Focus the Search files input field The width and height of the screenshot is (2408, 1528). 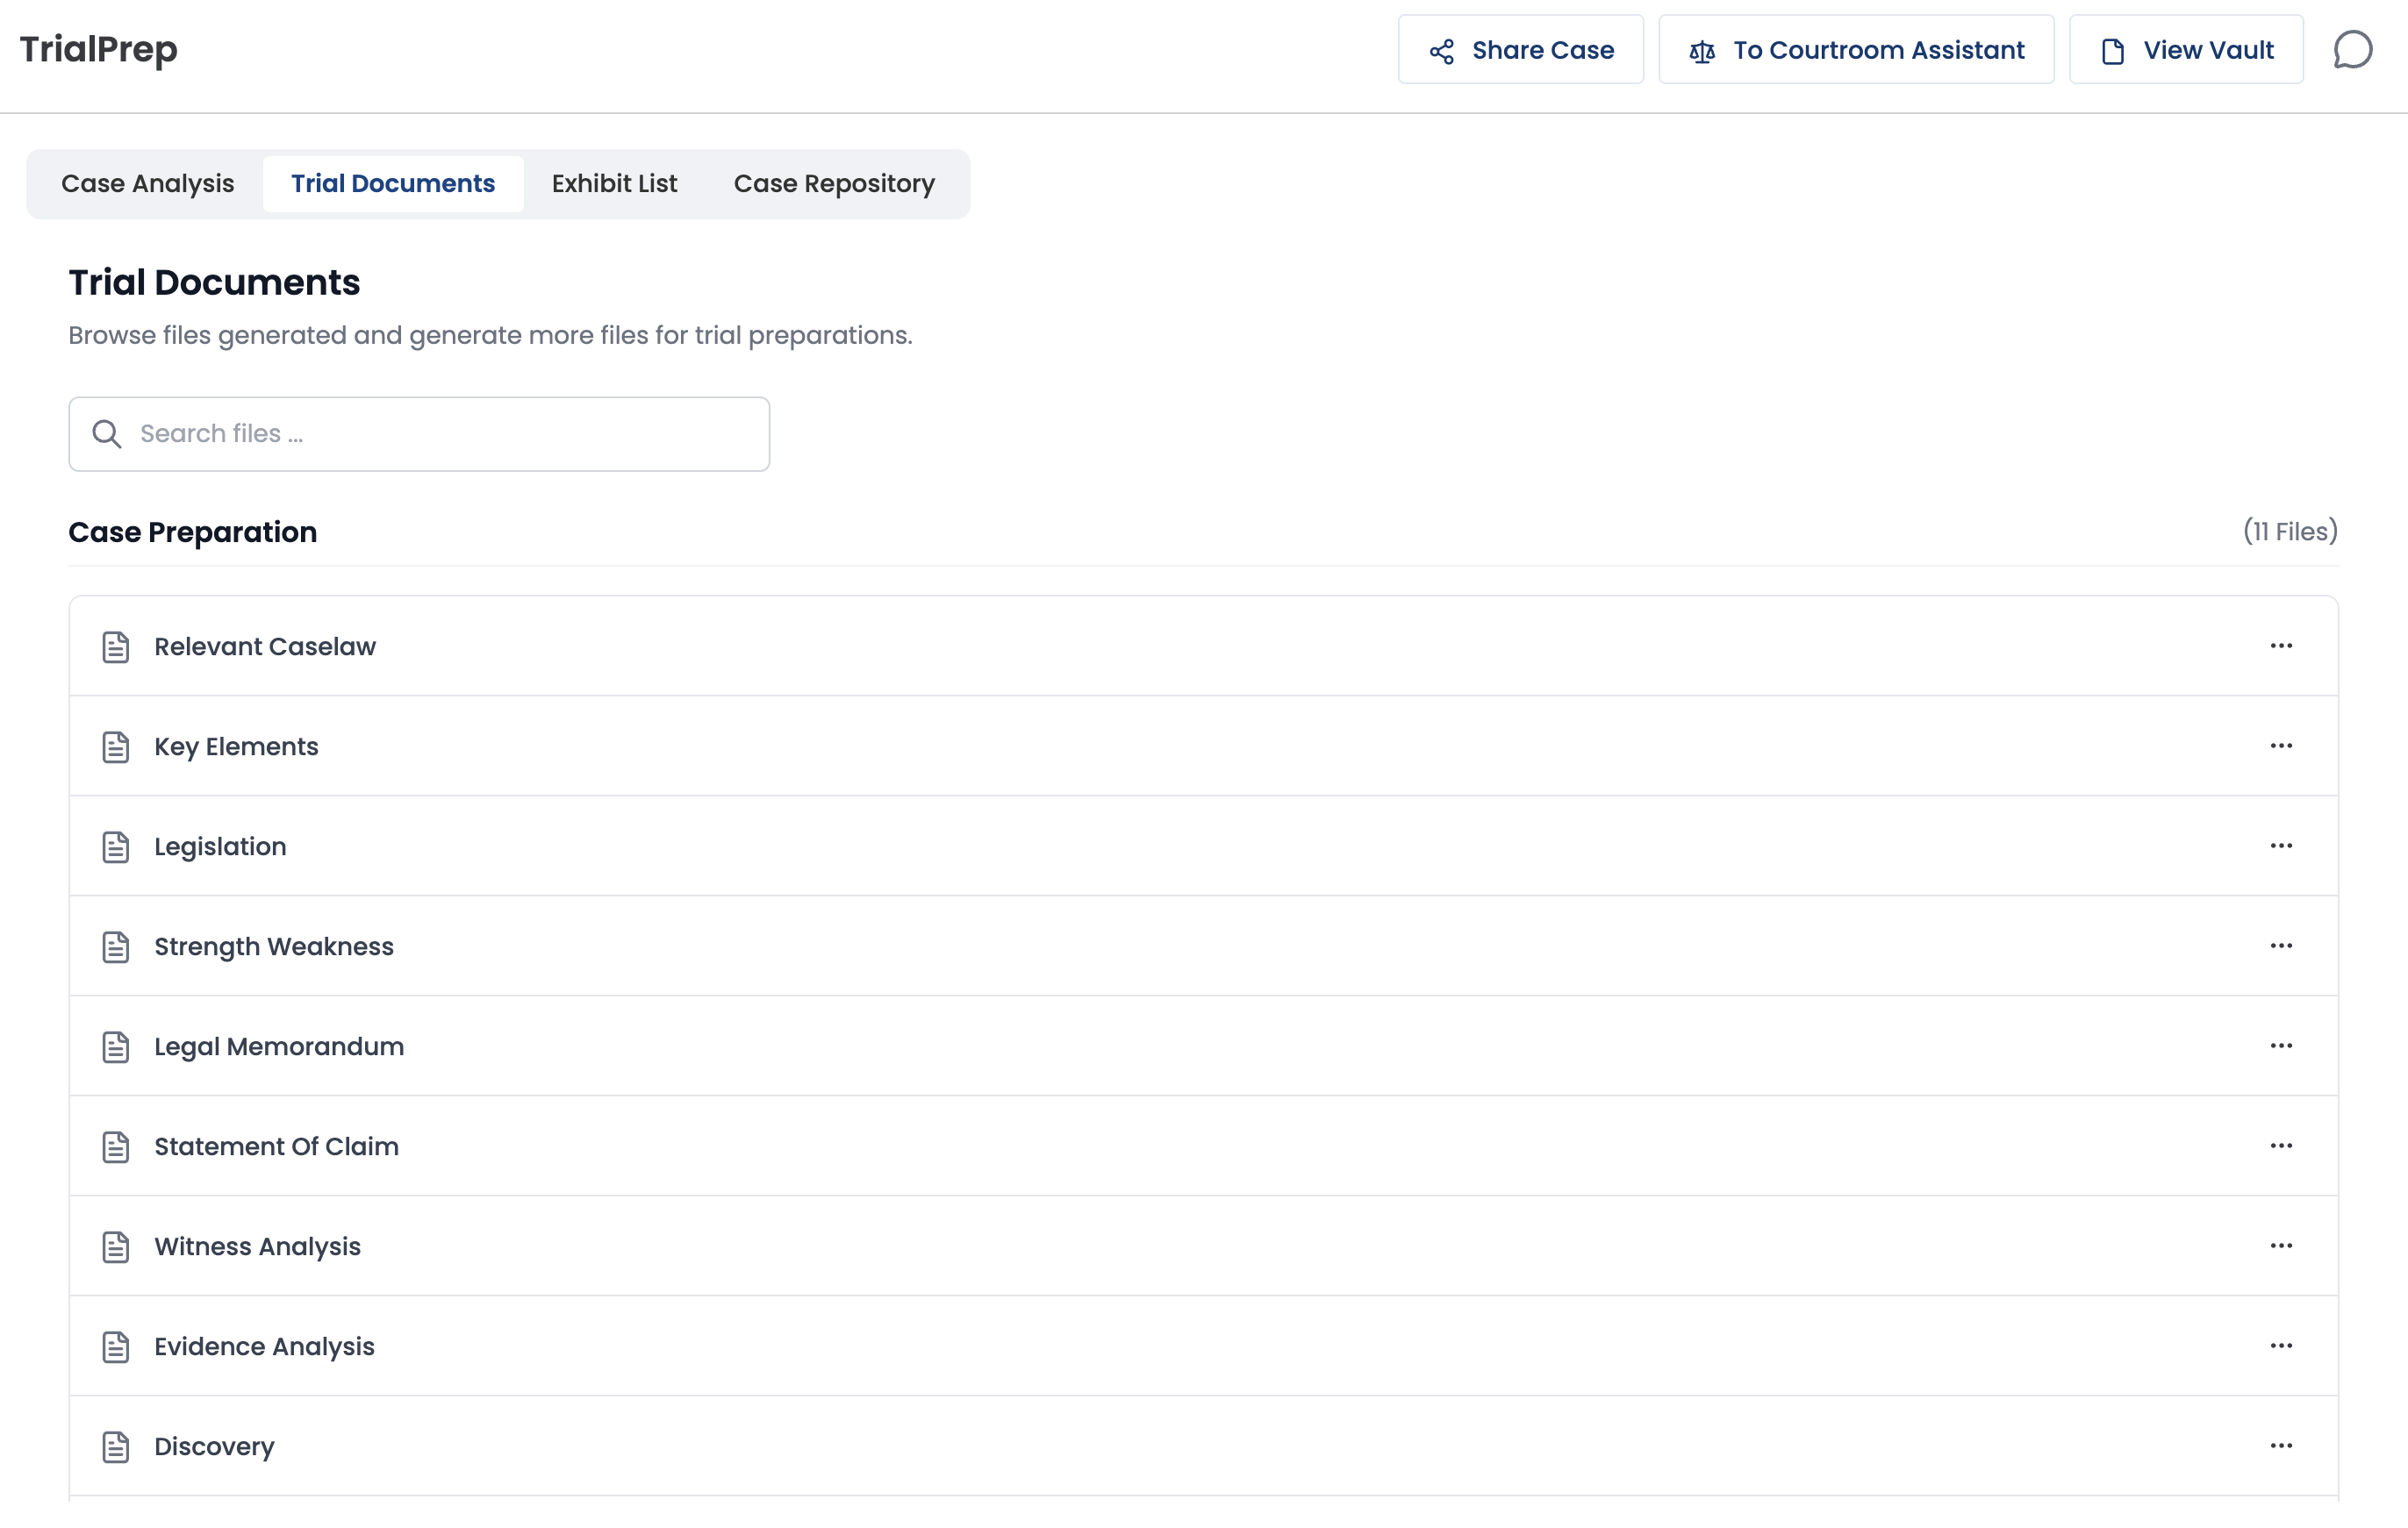pos(440,433)
